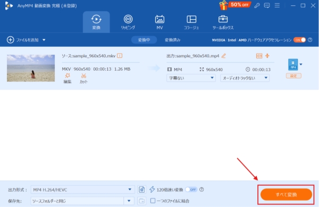319x207 pixels.
Task: Click the compress video icon
Action: (267, 56)
